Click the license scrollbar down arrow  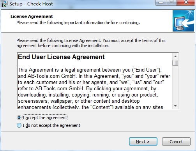click(x=175, y=106)
